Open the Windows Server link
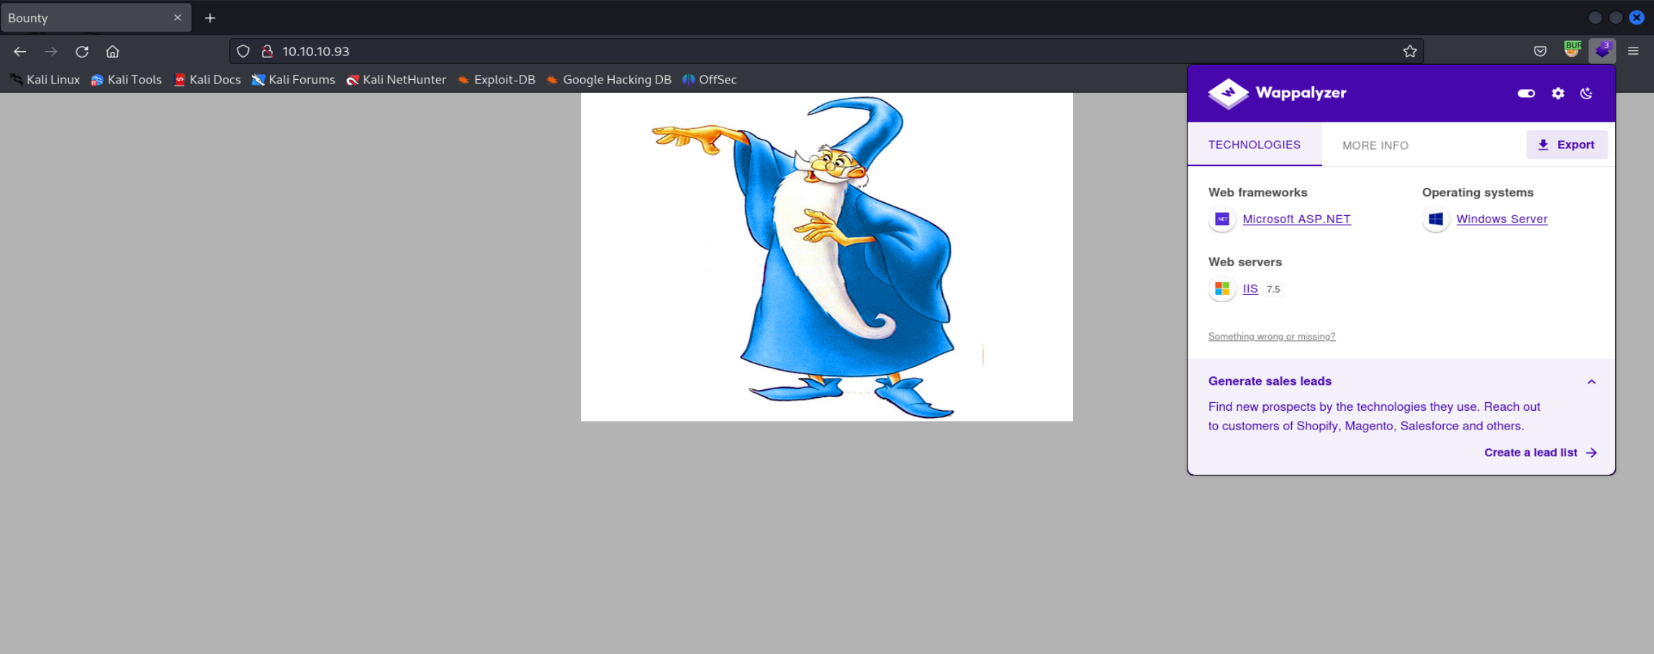1654x654 pixels. (1502, 219)
